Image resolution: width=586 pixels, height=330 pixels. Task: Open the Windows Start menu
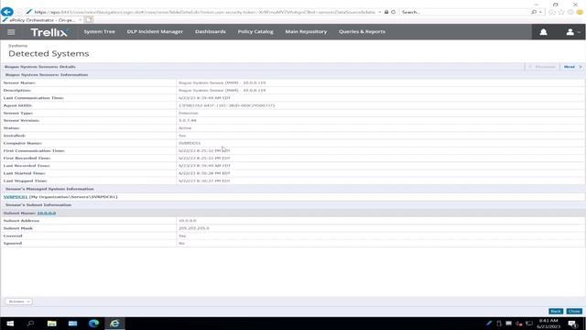10,324
